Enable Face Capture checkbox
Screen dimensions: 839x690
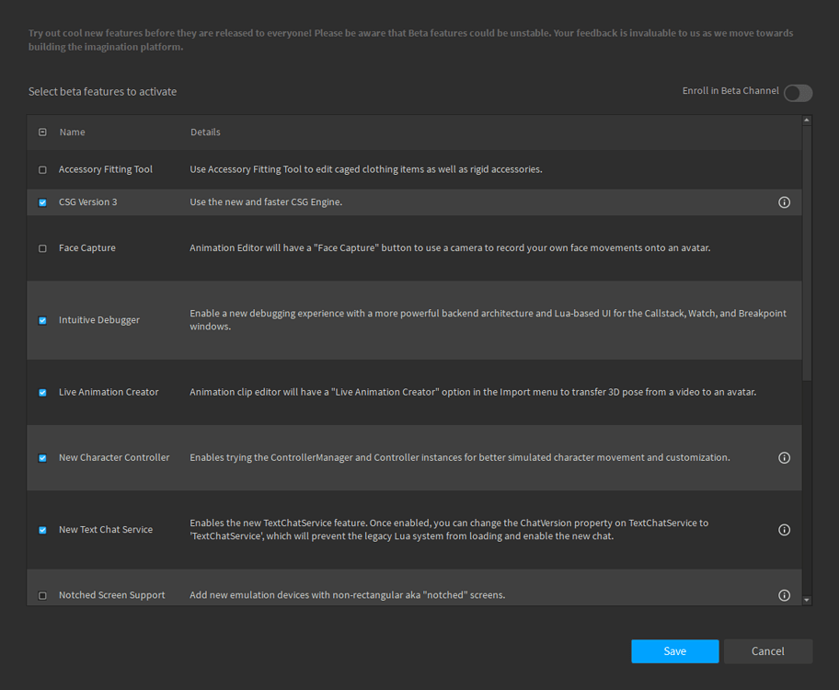(43, 248)
